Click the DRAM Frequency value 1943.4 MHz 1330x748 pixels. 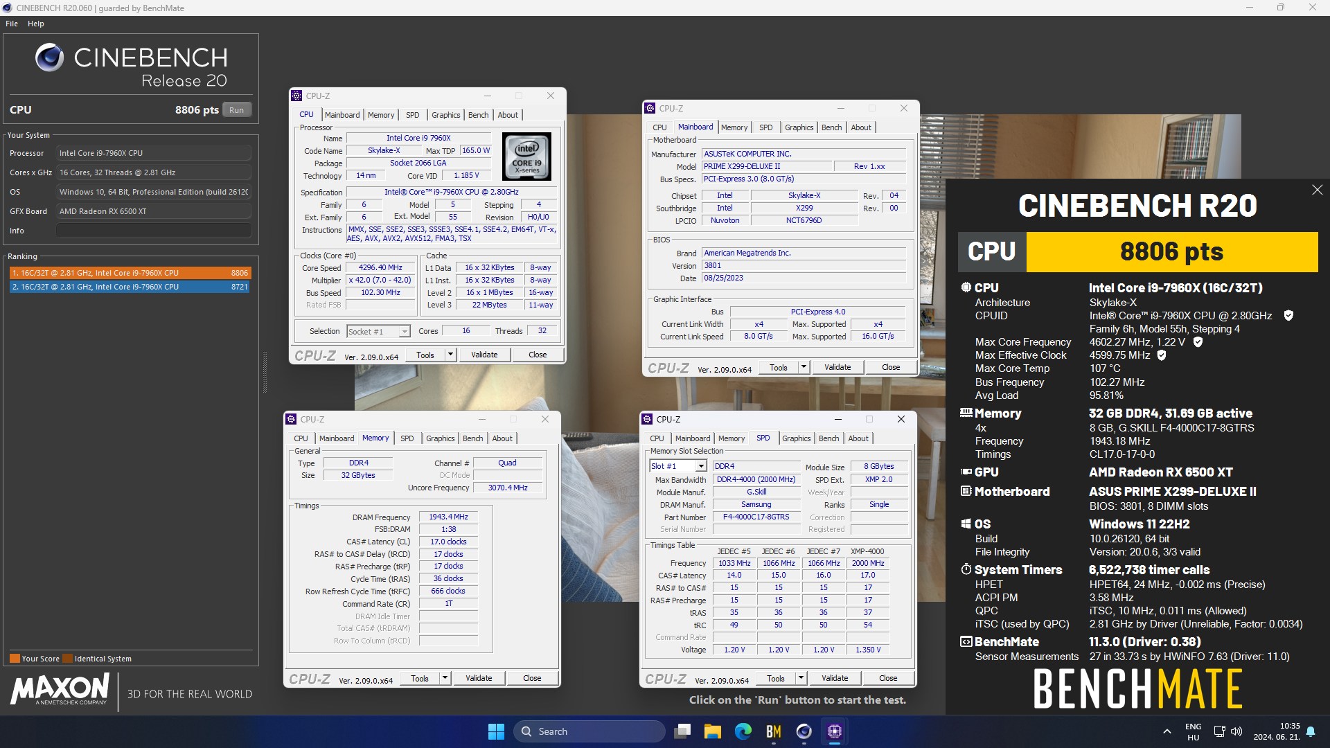click(x=448, y=517)
